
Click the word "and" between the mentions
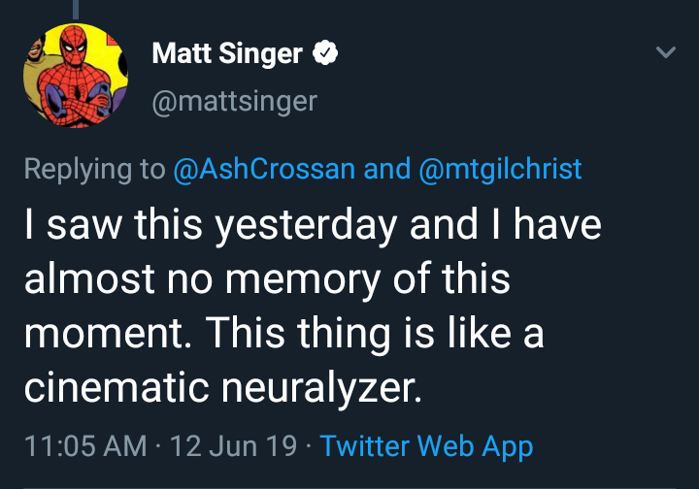tap(386, 169)
